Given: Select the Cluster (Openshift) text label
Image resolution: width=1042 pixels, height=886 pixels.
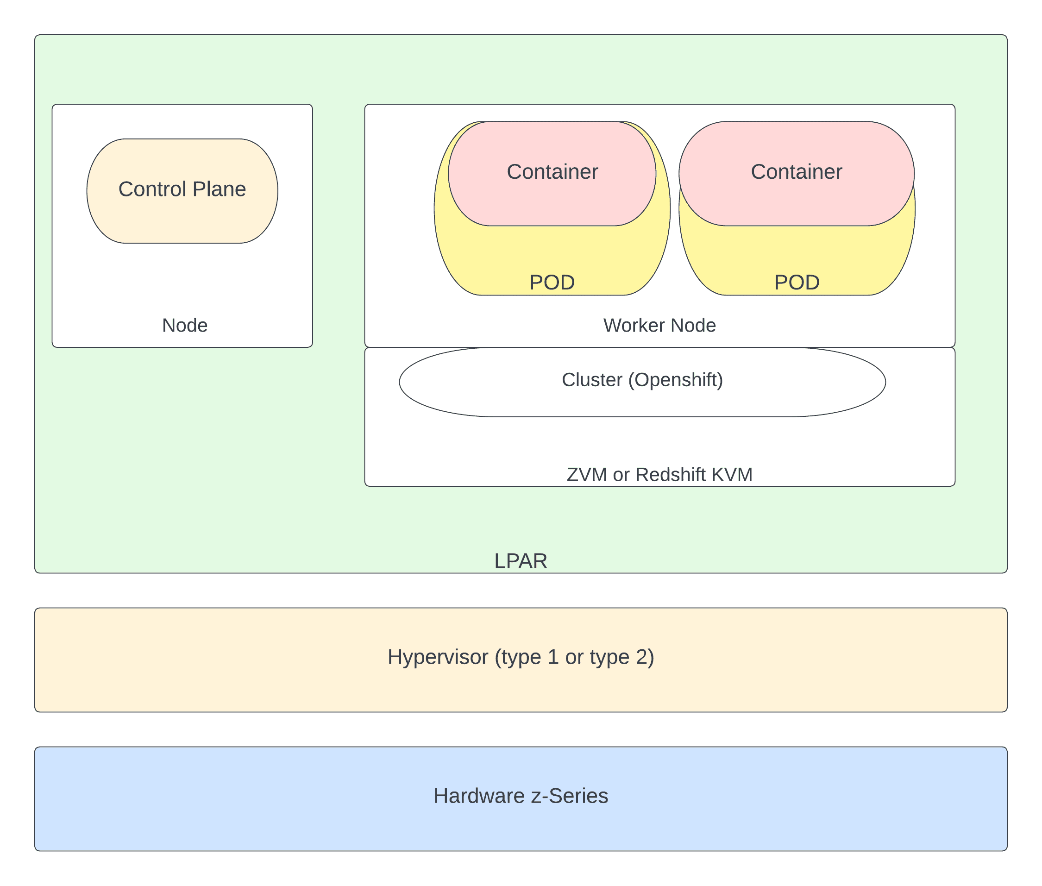Looking at the screenshot, I should click(x=643, y=380).
